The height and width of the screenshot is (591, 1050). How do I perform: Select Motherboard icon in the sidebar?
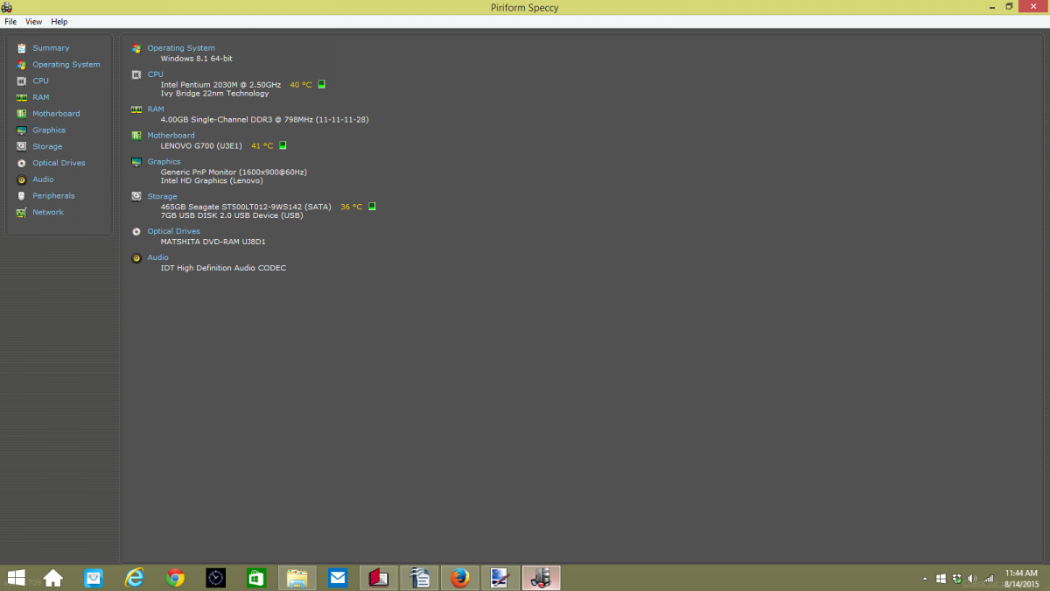tap(21, 114)
